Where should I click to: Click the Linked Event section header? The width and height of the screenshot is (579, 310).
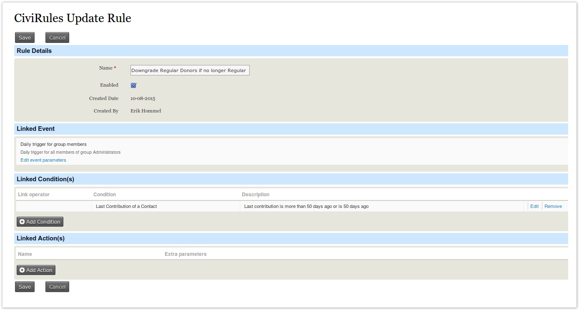click(x=36, y=129)
